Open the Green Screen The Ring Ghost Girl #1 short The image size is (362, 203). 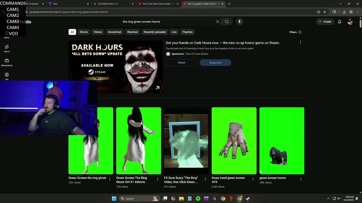click(x=139, y=141)
